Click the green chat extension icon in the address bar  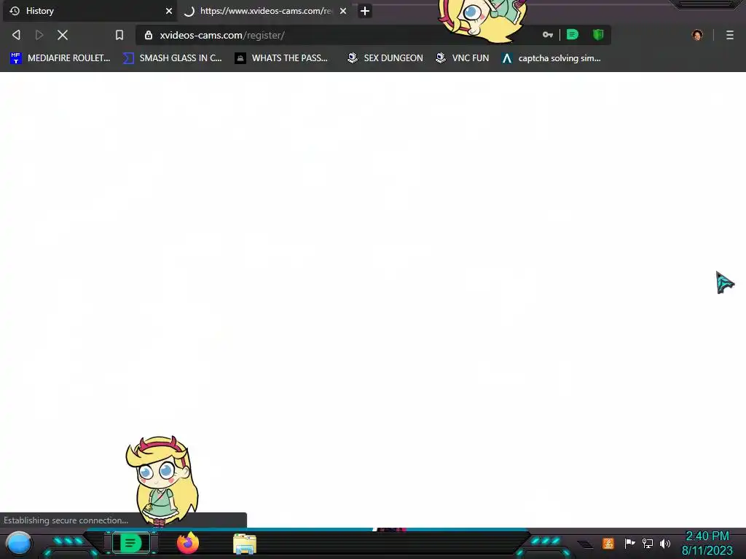(x=573, y=35)
